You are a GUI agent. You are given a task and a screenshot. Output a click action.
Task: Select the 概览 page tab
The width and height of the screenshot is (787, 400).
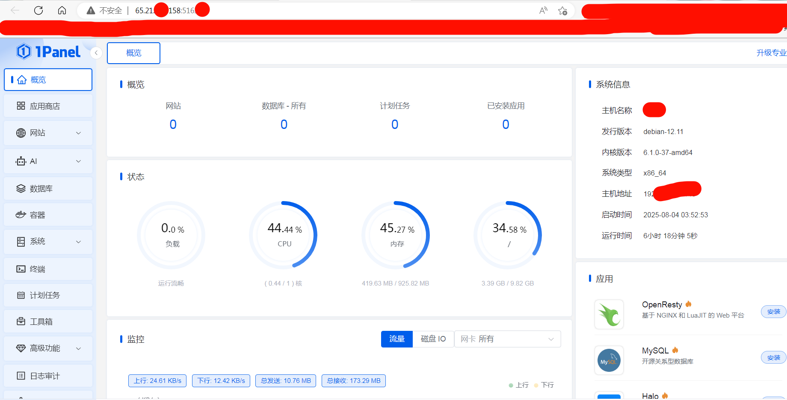[x=133, y=53]
